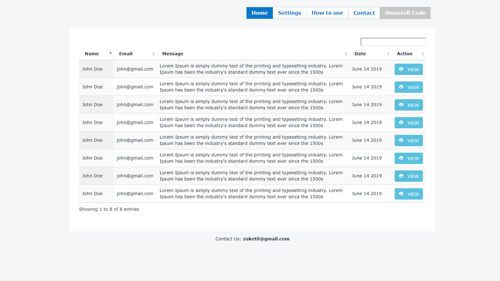Sort by Action using its sort arrows
Viewport: 500px width, 281px height.
(423, 54)
